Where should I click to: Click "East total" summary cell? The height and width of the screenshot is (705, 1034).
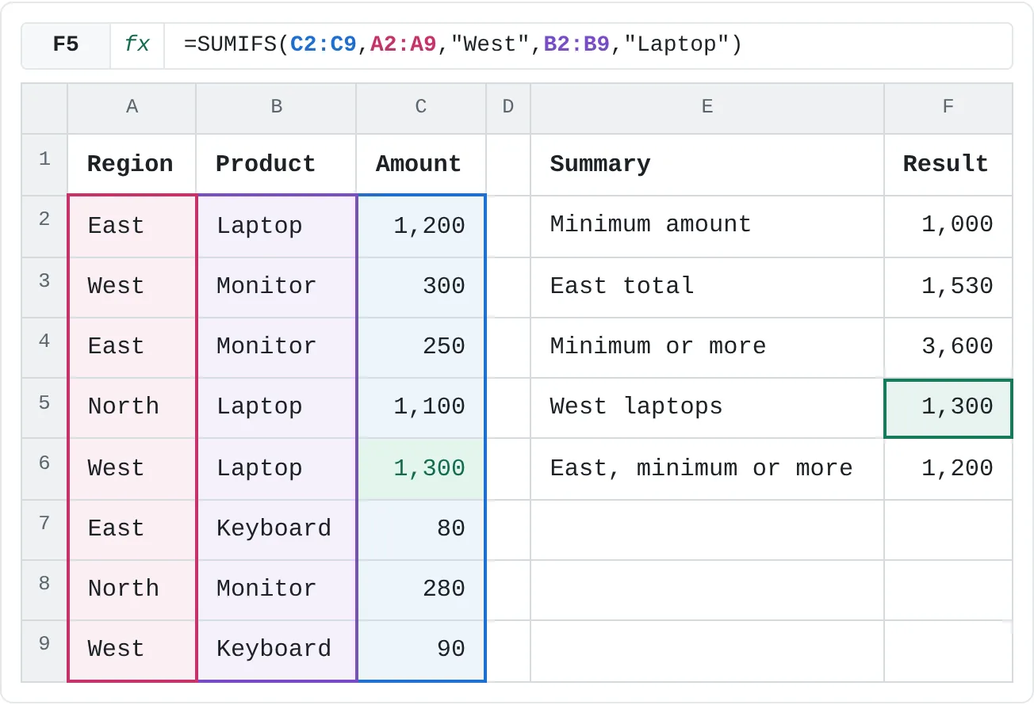(707, 287)
